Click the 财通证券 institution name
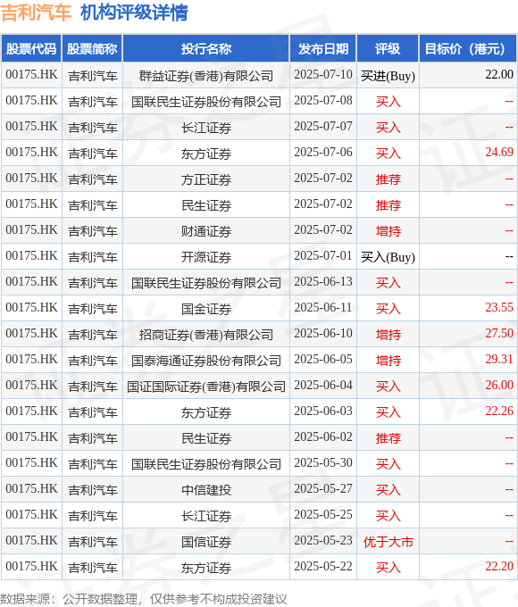The height and width of the screenshot is (607, 518). coord(206,231)
